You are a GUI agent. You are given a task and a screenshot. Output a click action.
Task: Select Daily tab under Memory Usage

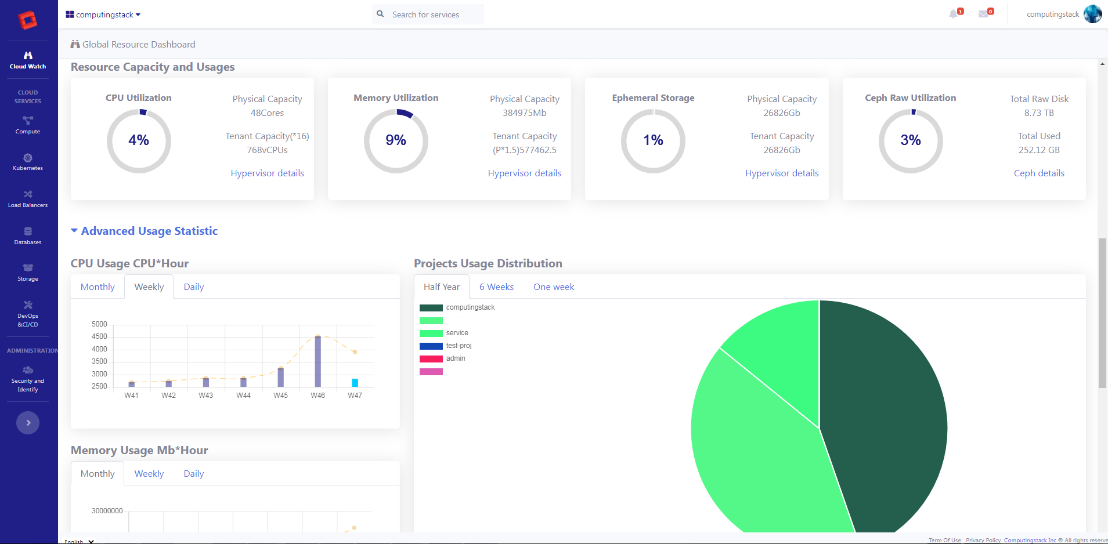pos(194,474)
